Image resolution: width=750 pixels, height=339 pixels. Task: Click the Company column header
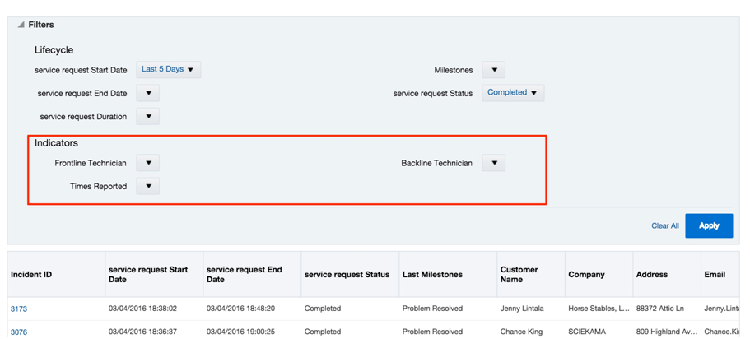tap(586, 275)
